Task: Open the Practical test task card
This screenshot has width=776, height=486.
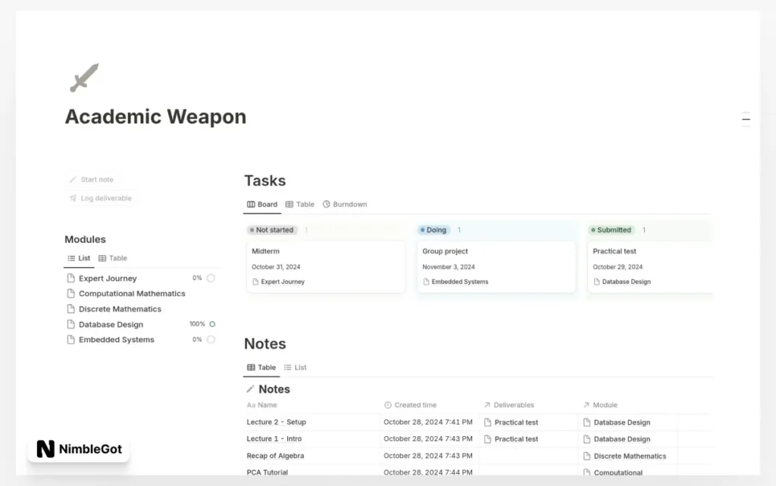Action: coord(651,266)
